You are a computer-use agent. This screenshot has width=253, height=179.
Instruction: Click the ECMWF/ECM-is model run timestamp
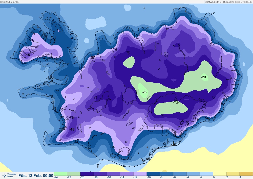click(x=228, y=2)
